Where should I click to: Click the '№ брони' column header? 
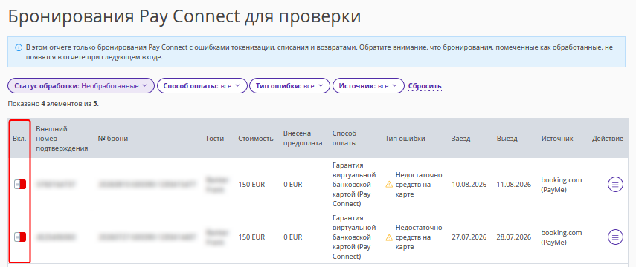tap(113, 139)
